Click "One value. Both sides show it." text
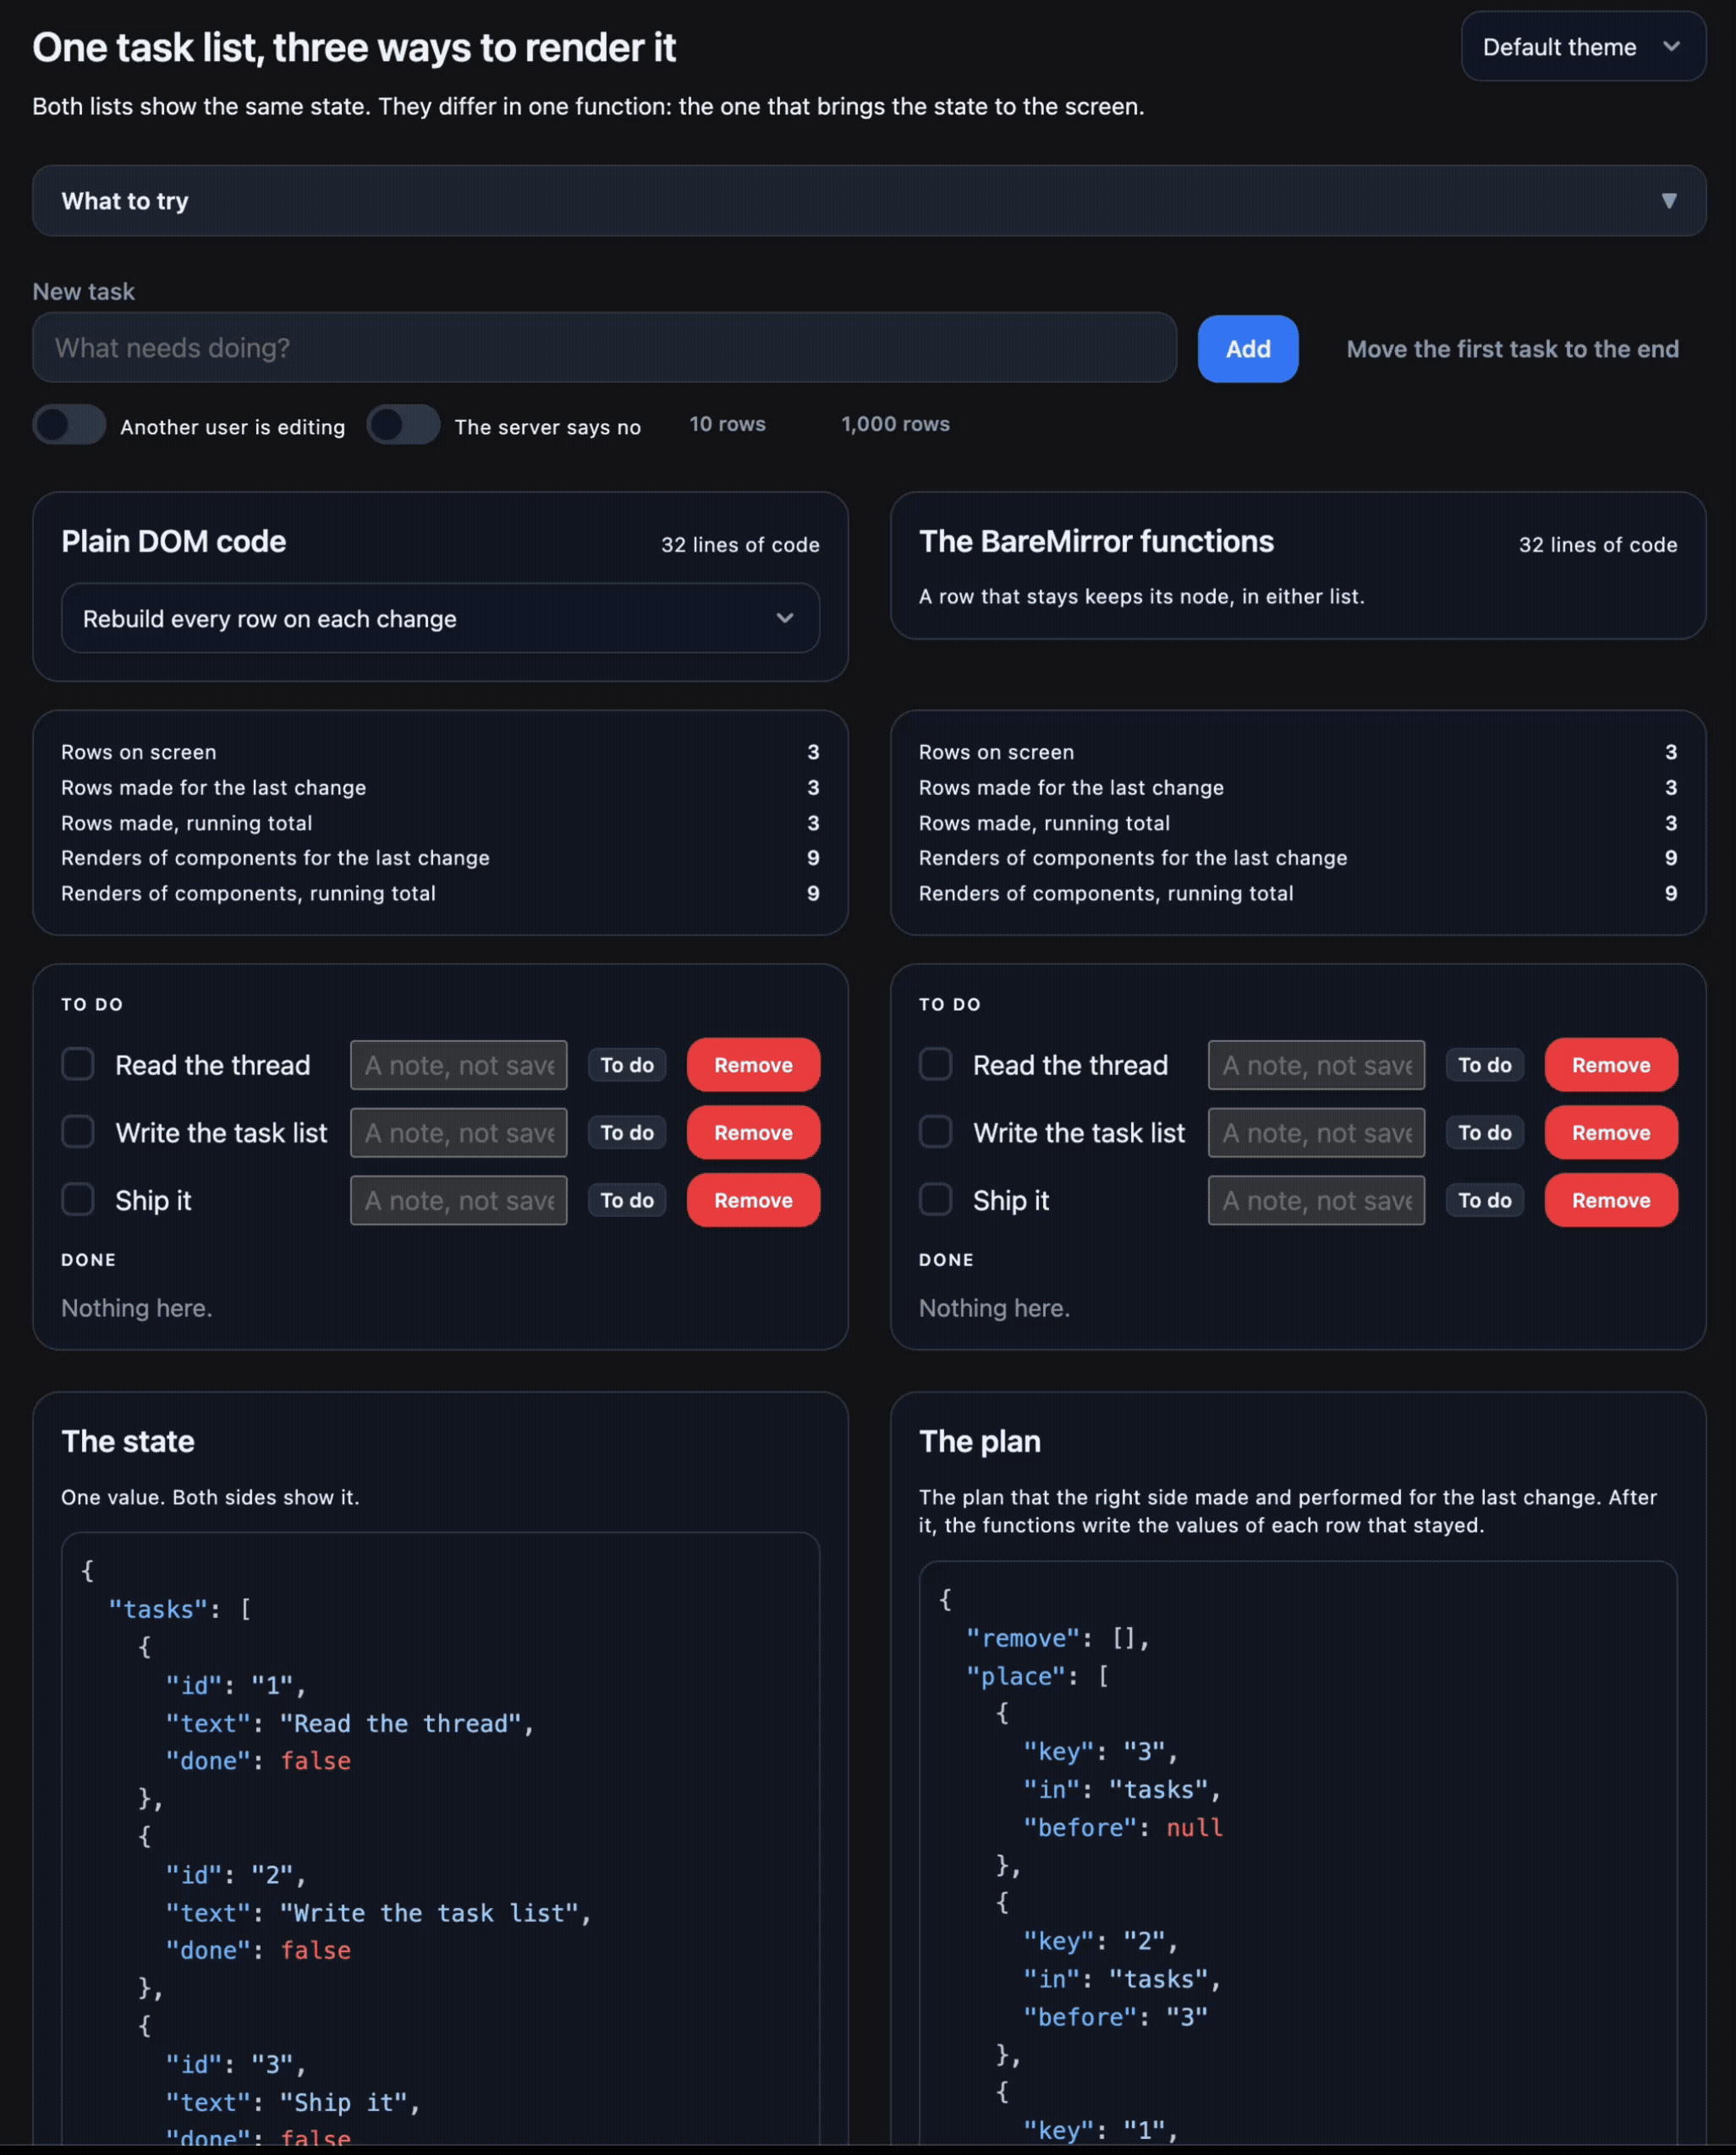The image size is (1736, 2155). (x=210, y=1497)
